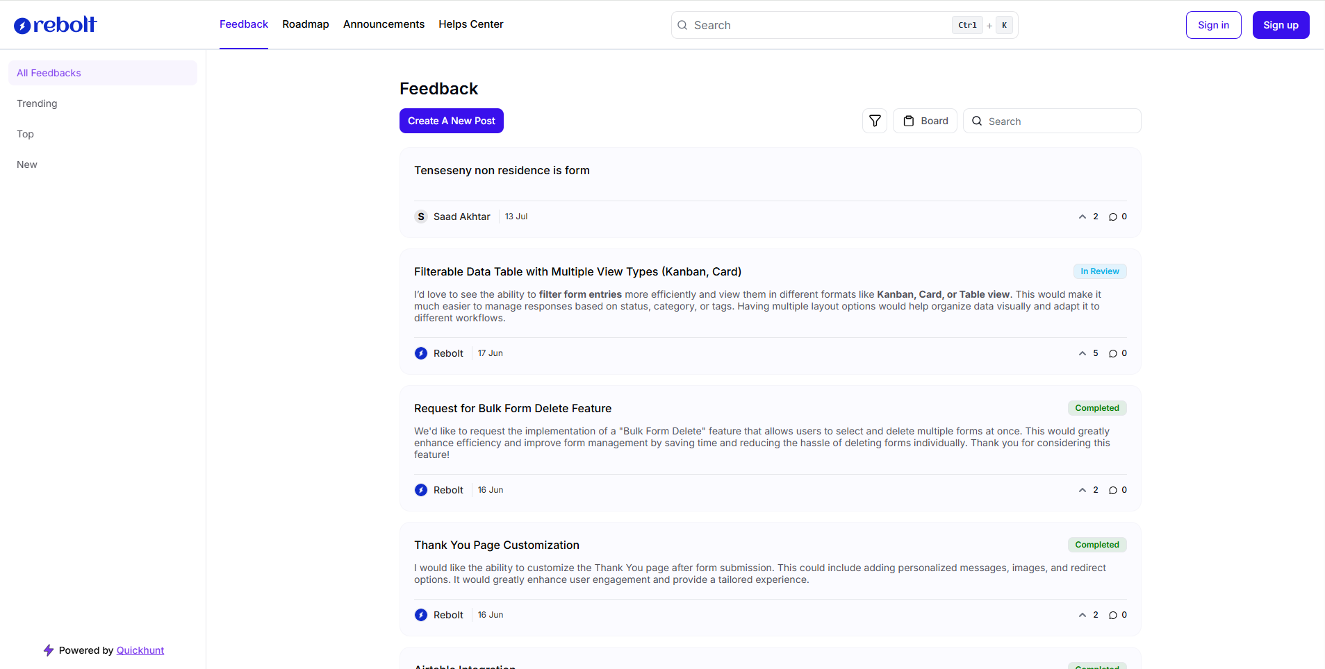This screenshot has height=669, width=1325.
Task: Select New in sidebar
Action: [103, 164]
